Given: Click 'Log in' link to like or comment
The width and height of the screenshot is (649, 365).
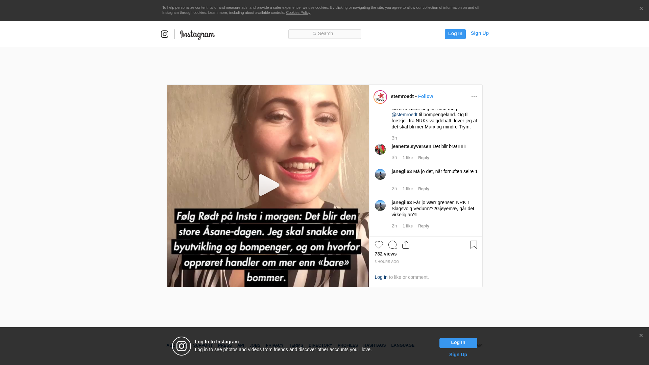Looking at the screenshot, I should point(381,277).
